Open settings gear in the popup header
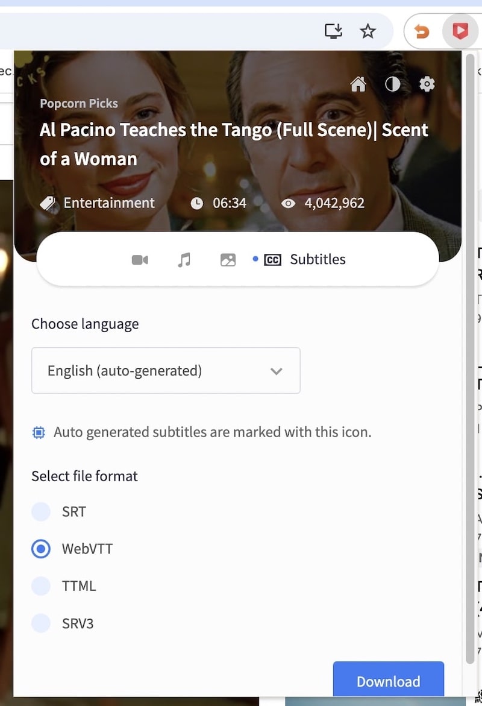 tap(427, 84)
